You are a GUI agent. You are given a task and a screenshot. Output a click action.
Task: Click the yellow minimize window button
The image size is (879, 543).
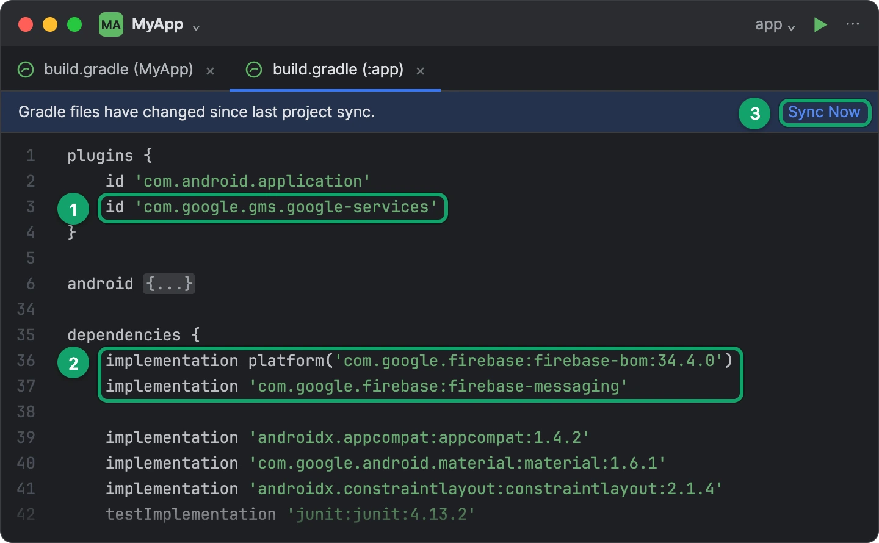point(50,24)
